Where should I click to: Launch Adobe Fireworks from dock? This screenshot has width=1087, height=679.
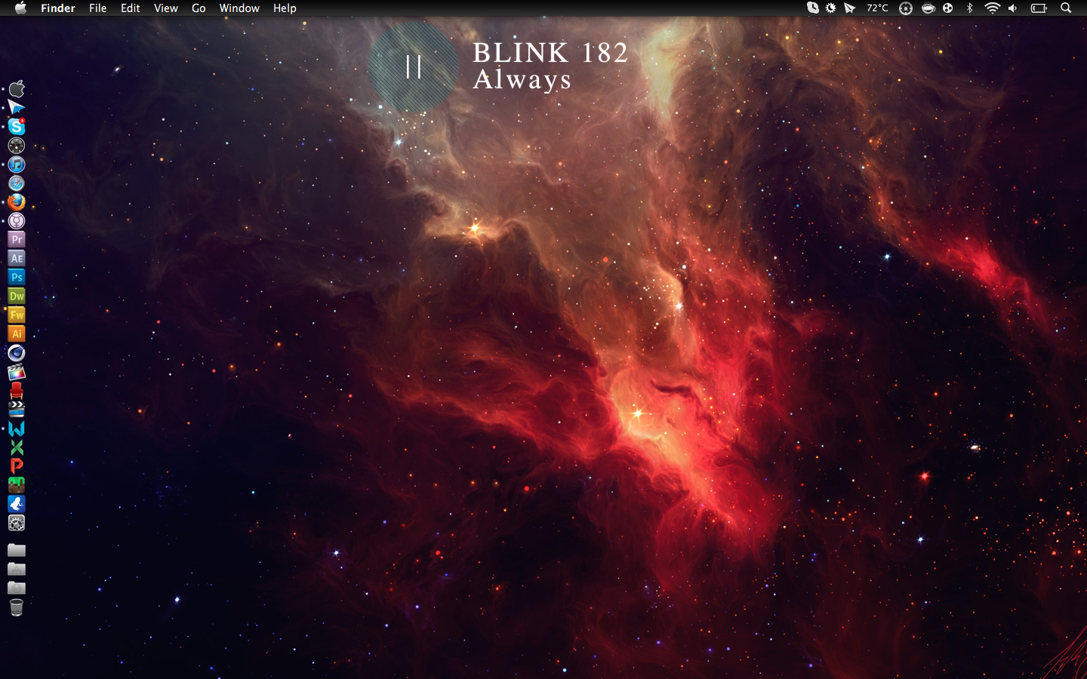coord(17,315)
